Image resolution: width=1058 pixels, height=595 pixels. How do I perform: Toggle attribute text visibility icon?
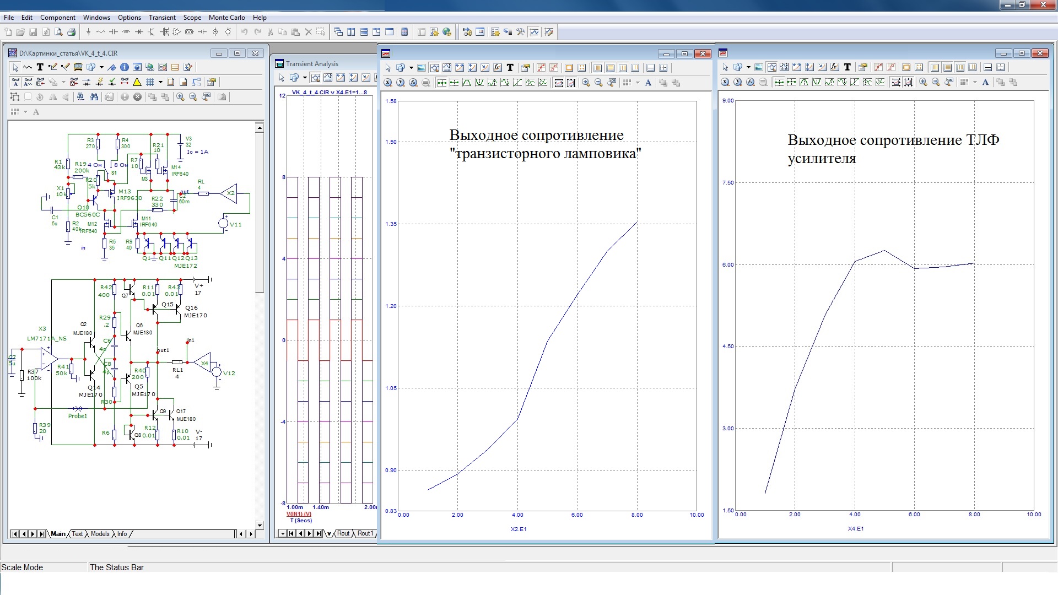coord(15,82)
